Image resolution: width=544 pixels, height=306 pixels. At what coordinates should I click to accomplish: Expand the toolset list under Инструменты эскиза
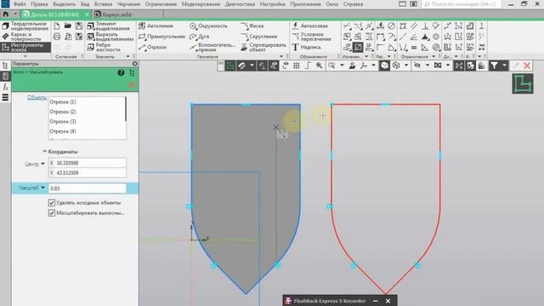click(25, 56)
